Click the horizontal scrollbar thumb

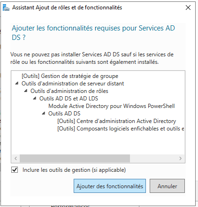tap(75, 159)
